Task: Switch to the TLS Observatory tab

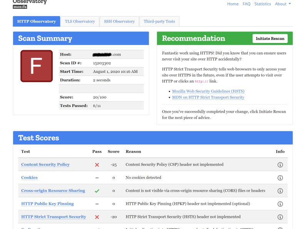Action: pos(80,21)
